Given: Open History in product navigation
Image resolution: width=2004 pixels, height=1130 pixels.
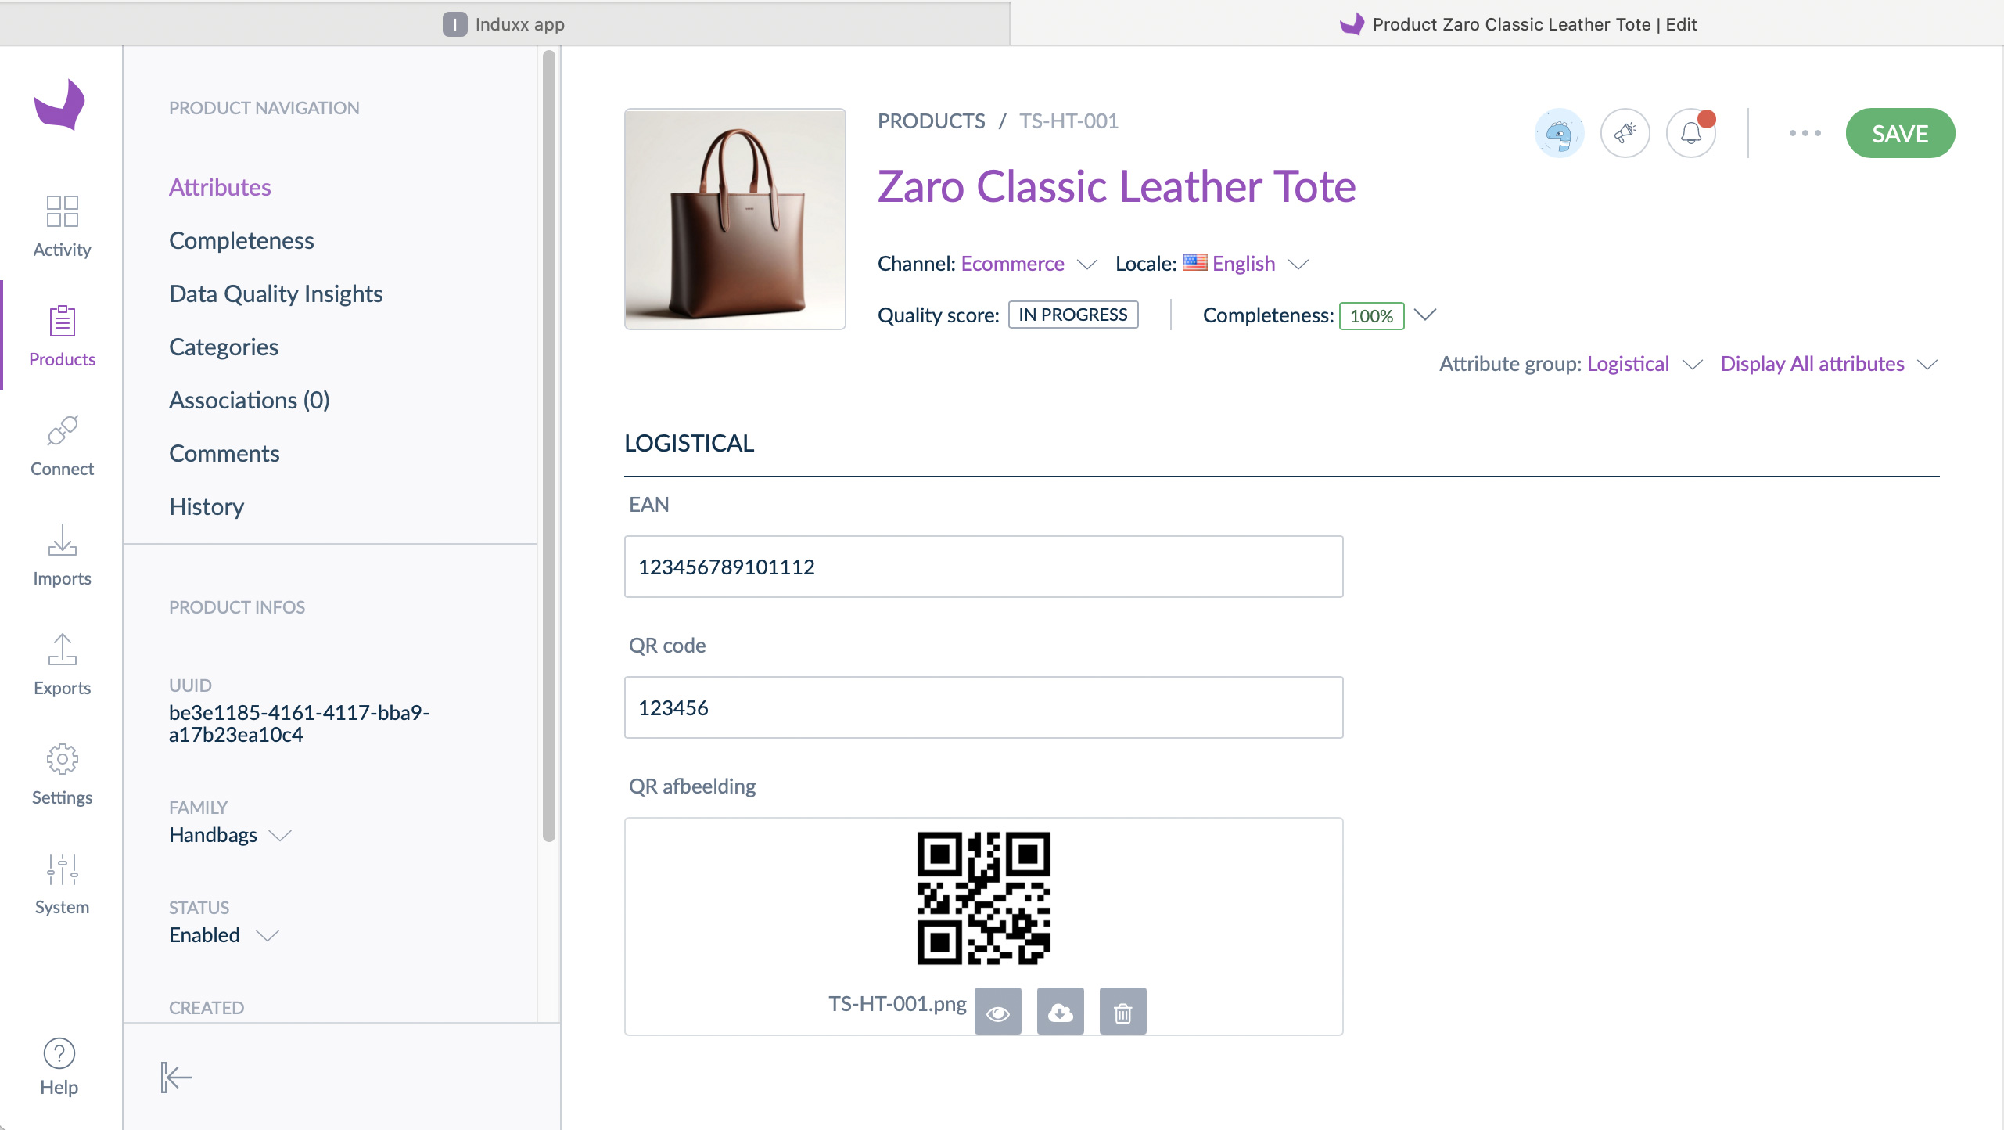Looking at the screenshot, I should [x=207, y=506].
